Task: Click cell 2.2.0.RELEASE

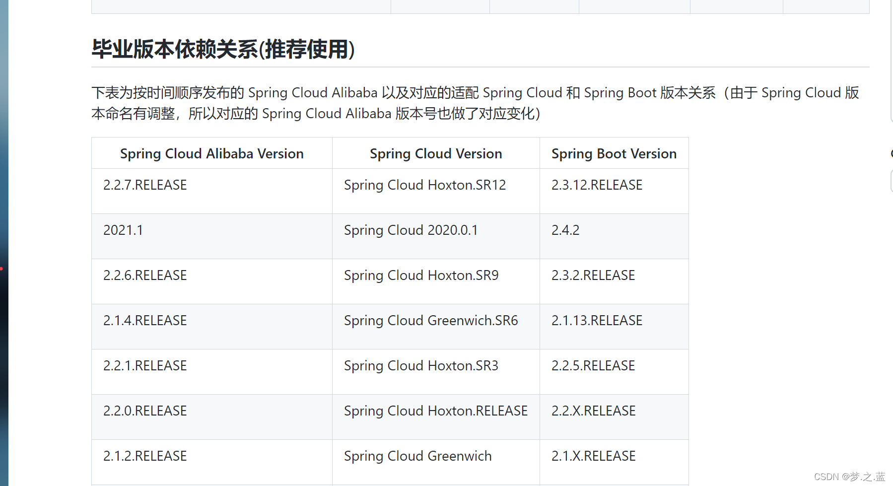Action: click(x=212, y=417)
